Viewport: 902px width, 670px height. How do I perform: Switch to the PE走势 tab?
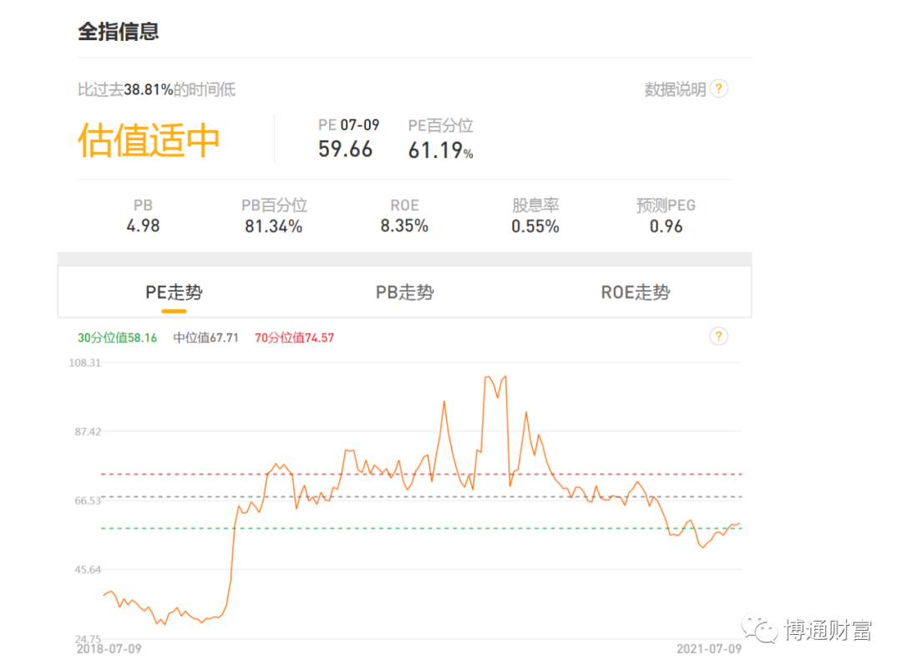click(174, 292)
